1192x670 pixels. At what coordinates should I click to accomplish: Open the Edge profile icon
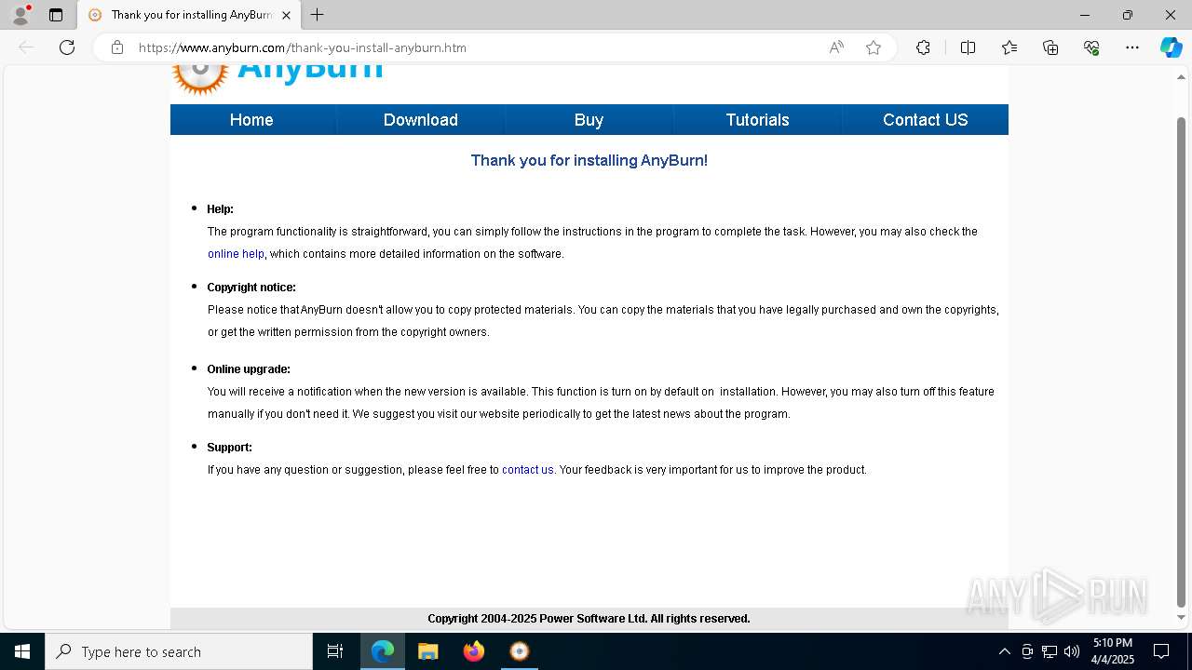point(20,15)
